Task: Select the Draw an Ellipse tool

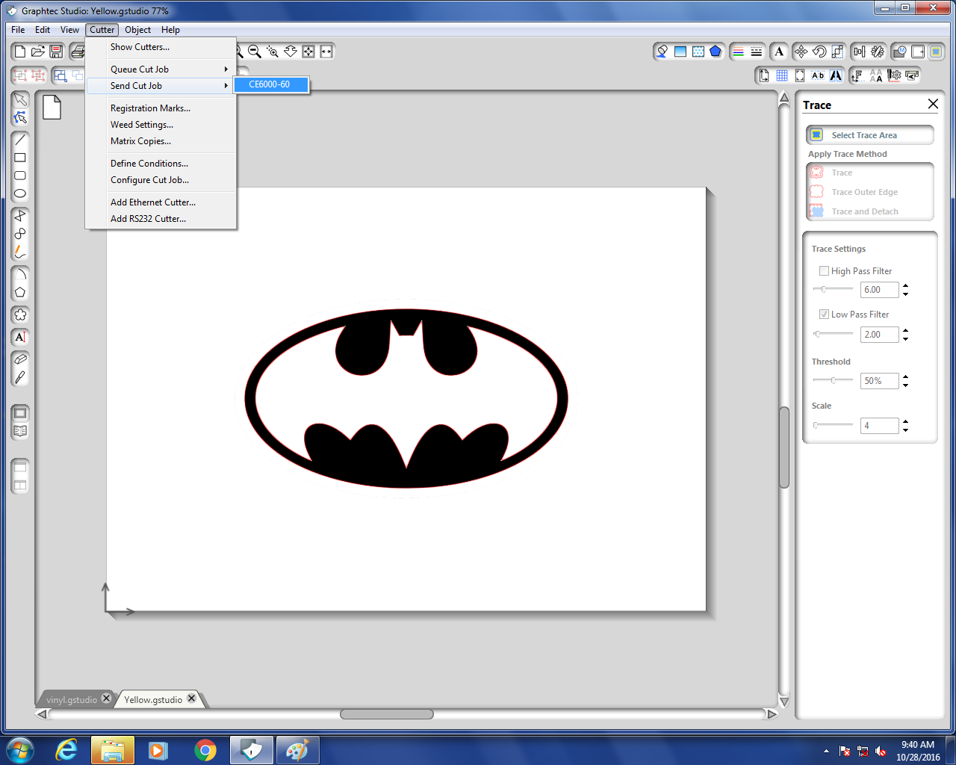Action: 20,193
